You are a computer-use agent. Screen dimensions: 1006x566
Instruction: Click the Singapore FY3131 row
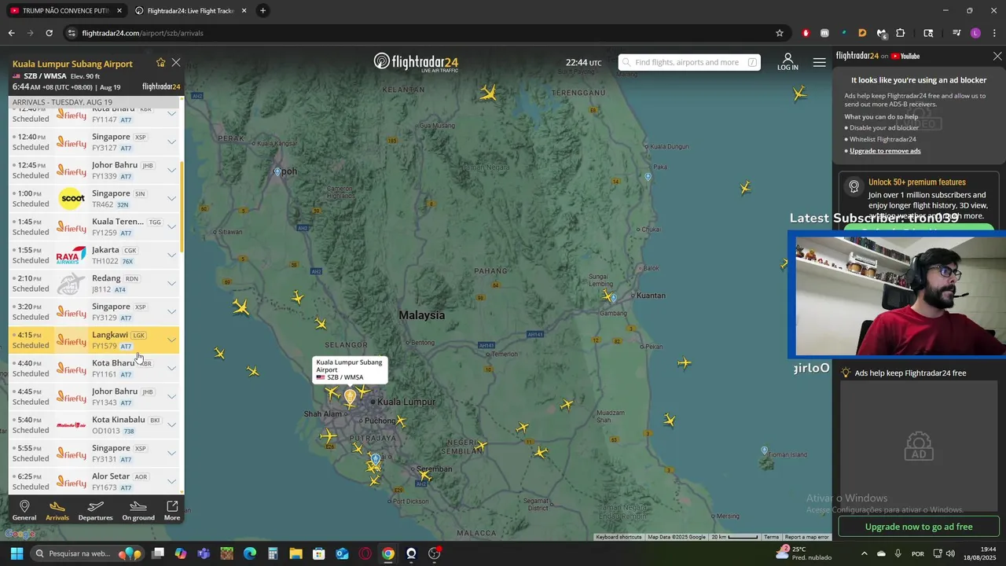click(94, 453)
